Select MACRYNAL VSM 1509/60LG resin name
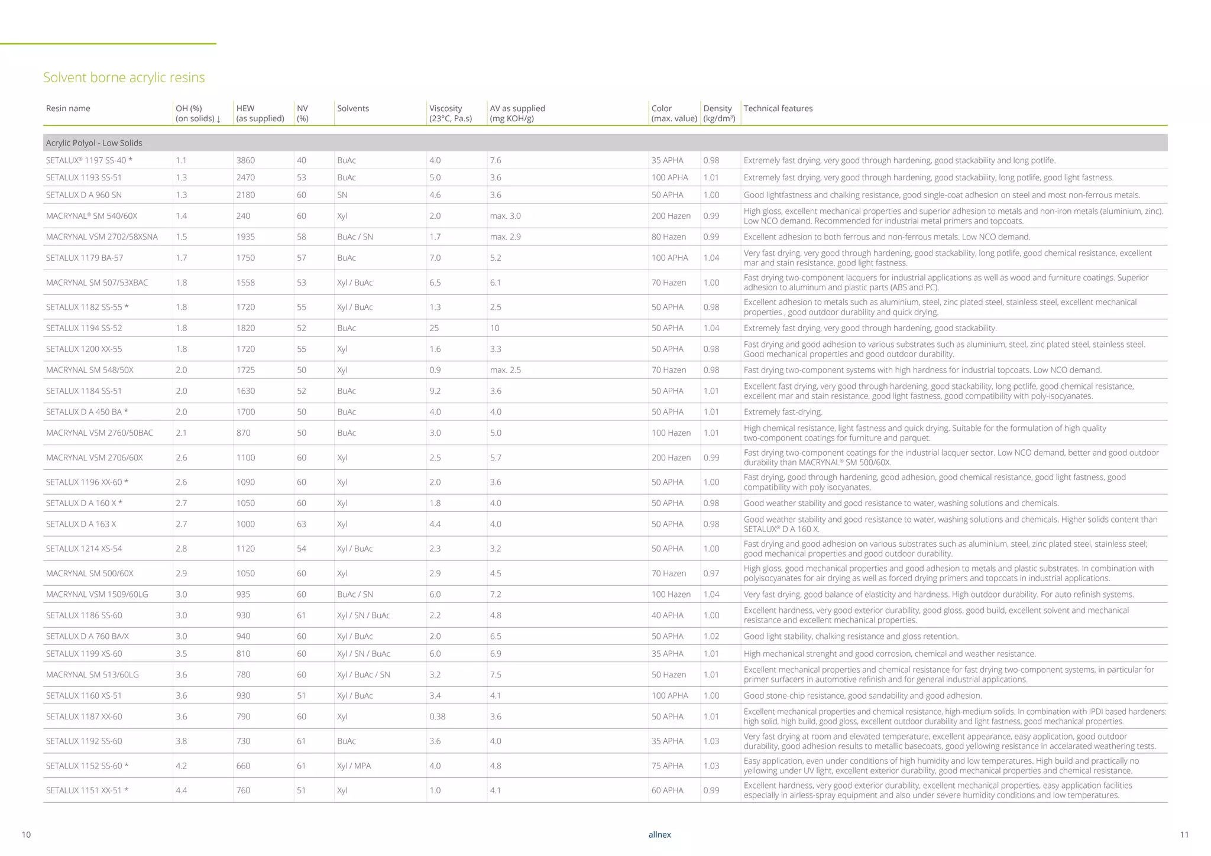Viewport: 1211px width, 856px height. click(97, 594)
